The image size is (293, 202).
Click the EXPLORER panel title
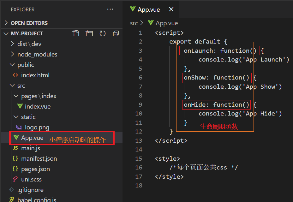[23, 9]
